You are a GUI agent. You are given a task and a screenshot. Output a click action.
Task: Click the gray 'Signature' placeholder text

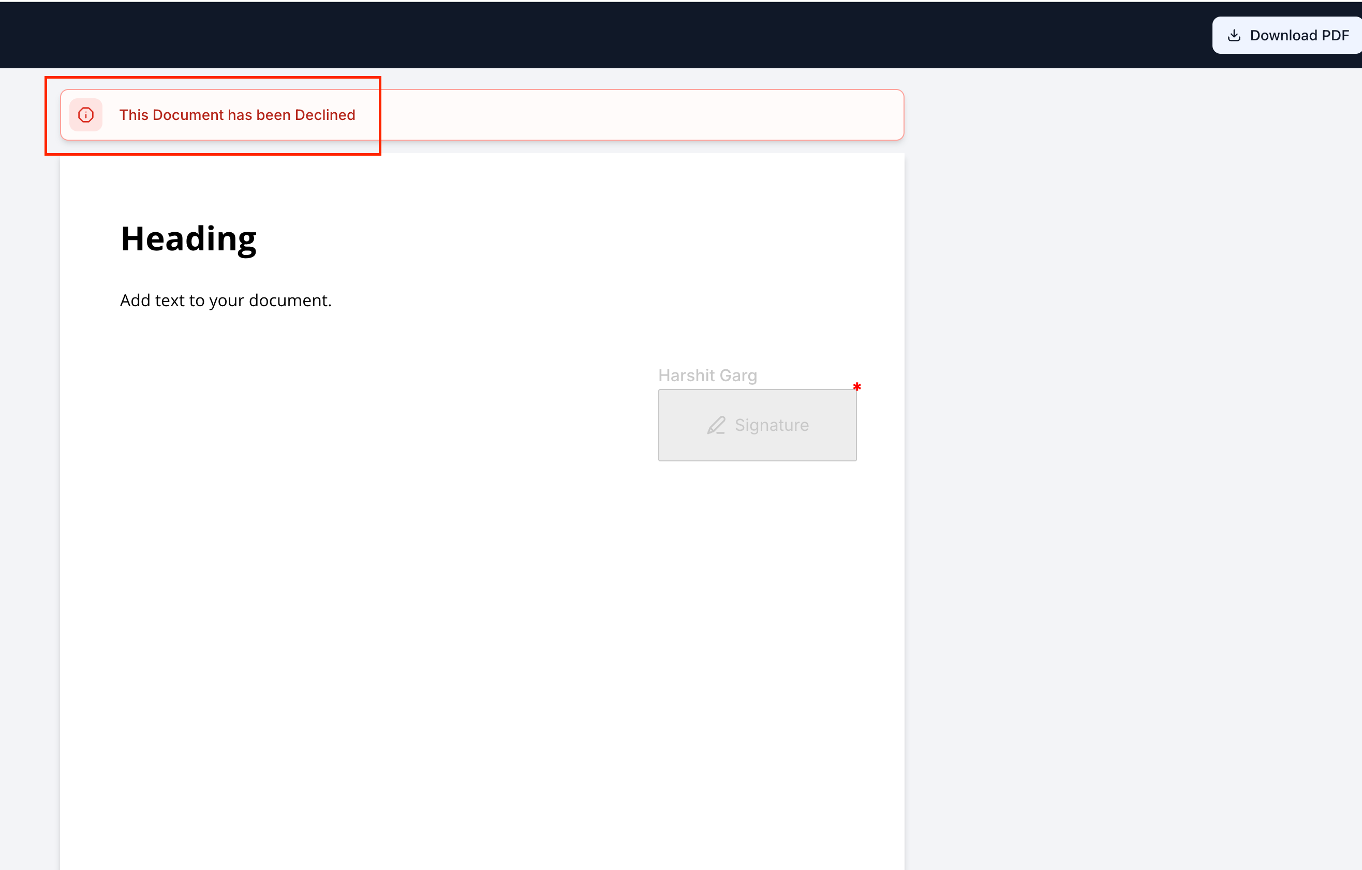click(x=772, y=425)
